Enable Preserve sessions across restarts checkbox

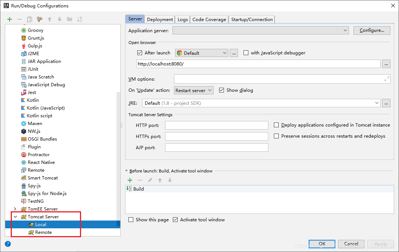pyautogui.click(x=276, y=136)
